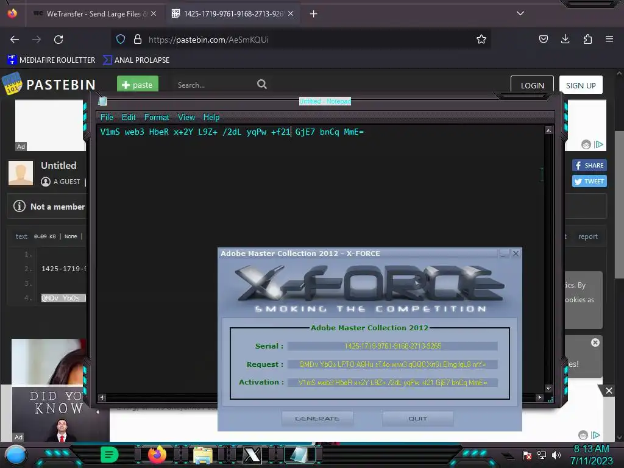
Task: Click the TWEET button
Action: pos(589,181)
